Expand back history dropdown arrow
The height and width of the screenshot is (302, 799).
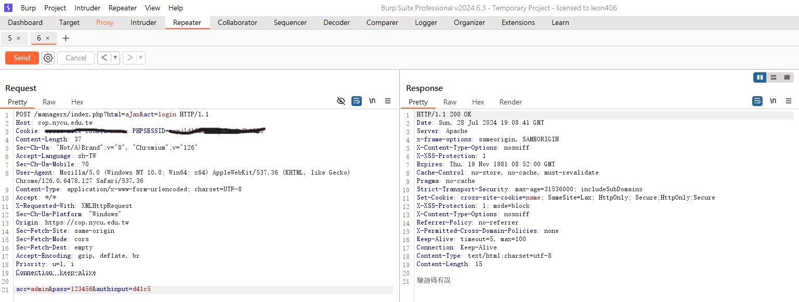[x=115, y=58]
